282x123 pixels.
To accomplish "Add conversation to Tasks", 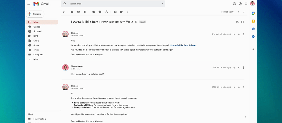I will 106,12.
